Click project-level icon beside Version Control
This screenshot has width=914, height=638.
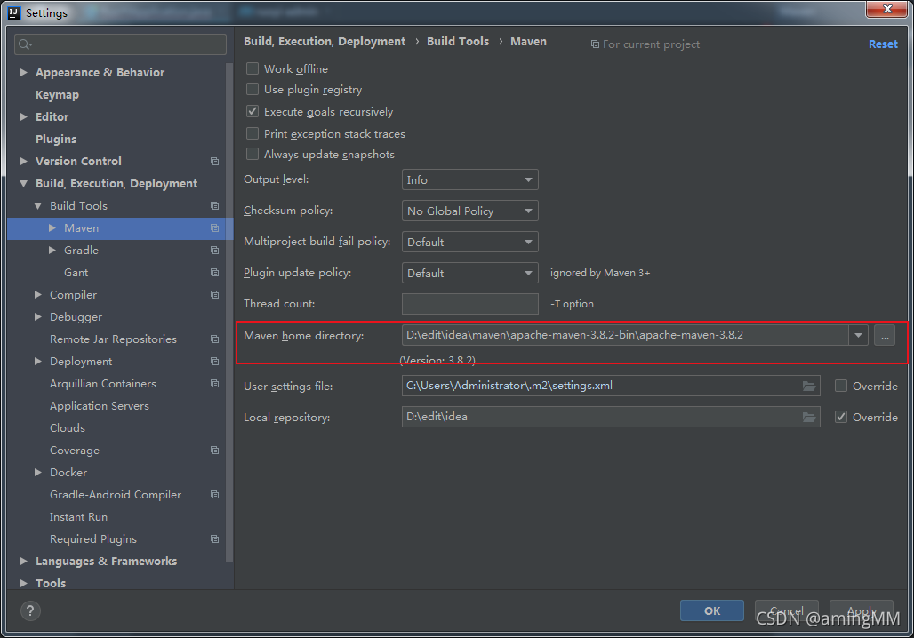214,162
